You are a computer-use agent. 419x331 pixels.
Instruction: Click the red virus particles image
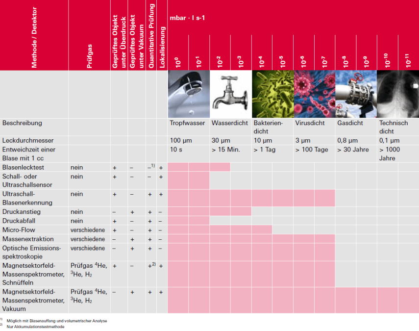[x=315, y=94]
